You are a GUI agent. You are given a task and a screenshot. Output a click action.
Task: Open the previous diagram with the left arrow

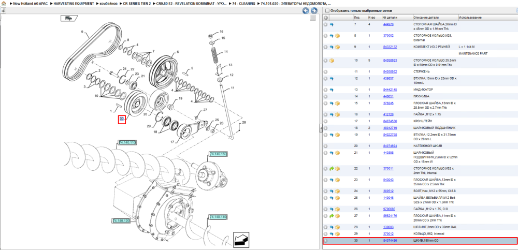[x=306, y=10]
